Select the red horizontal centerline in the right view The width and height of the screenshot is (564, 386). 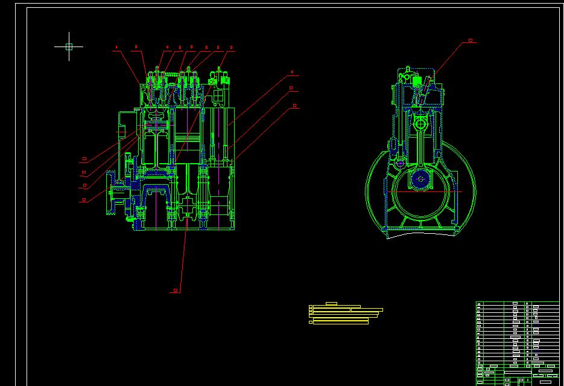pos(425,192)
